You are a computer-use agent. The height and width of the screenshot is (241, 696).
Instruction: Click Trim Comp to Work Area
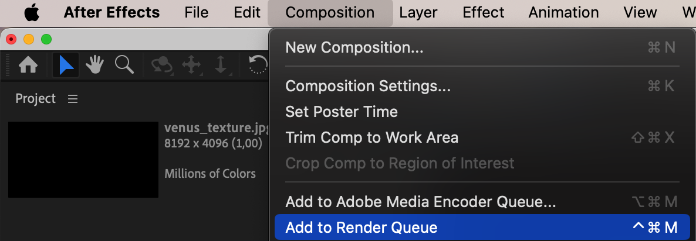[x=371, y=138]
